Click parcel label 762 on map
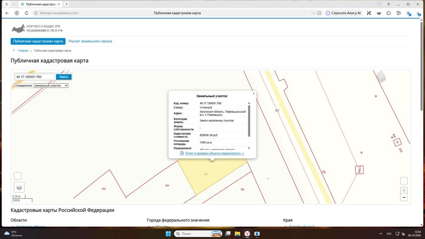The width and height of the screenshot is (425, 239). pos(242,189)
